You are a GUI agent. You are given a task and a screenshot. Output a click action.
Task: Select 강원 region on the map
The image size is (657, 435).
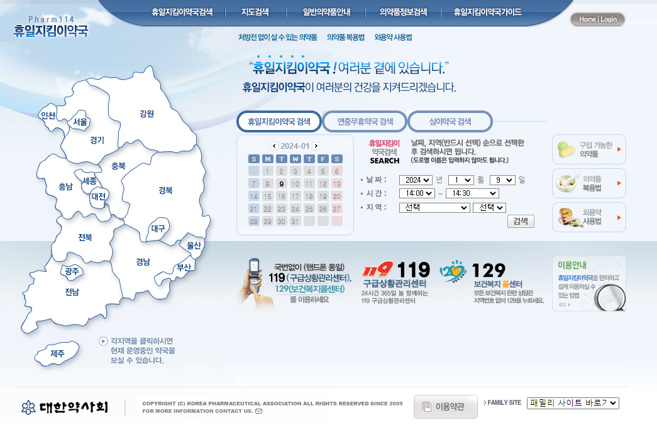pos(146,114)
